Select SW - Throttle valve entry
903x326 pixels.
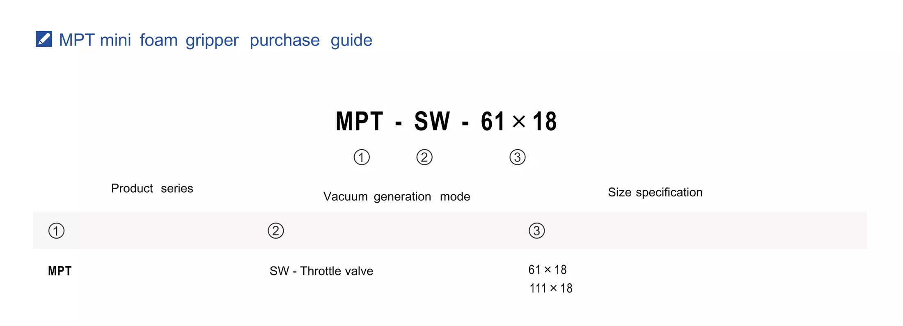tap(321, 271)
